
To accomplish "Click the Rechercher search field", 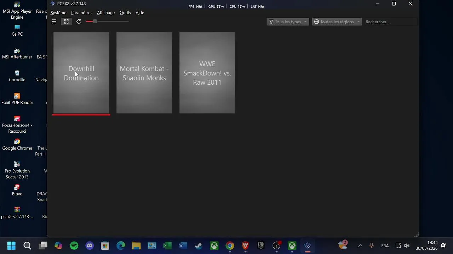I will click(x=390, y=22).
